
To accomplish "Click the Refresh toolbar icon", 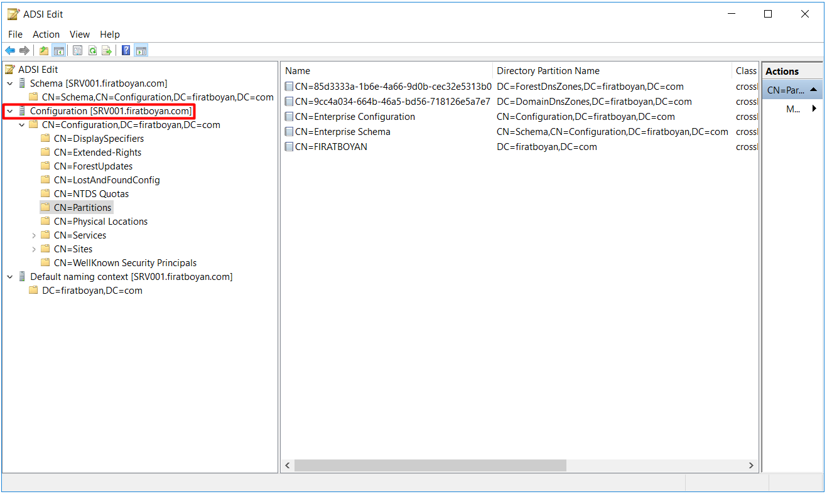I will click(x=92, y=51).
